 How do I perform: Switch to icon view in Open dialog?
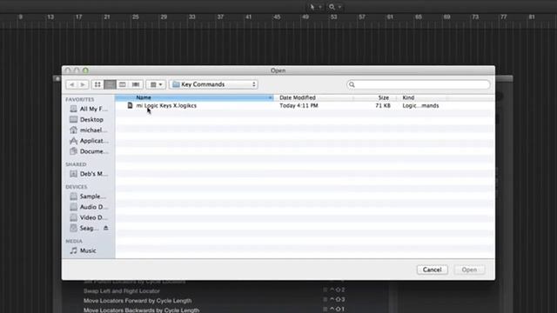pos(97,84)
